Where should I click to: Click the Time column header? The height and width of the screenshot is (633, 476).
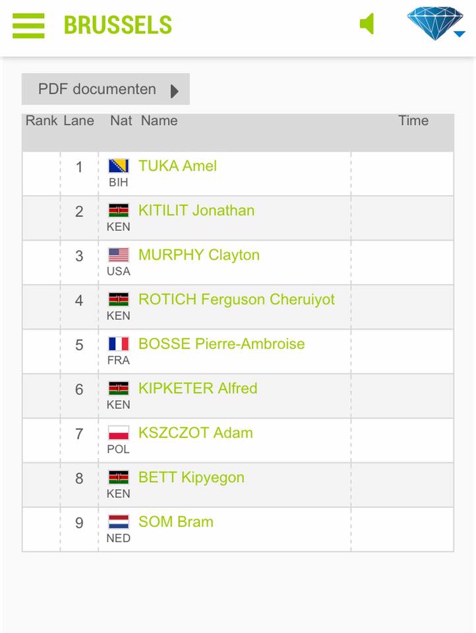413,121
